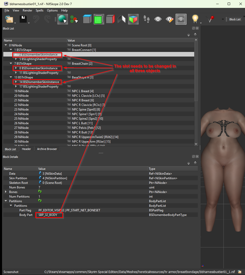Collapse all rows in Block Details
Viewport: 245px width, 275px height.
[x=195, y=163]
